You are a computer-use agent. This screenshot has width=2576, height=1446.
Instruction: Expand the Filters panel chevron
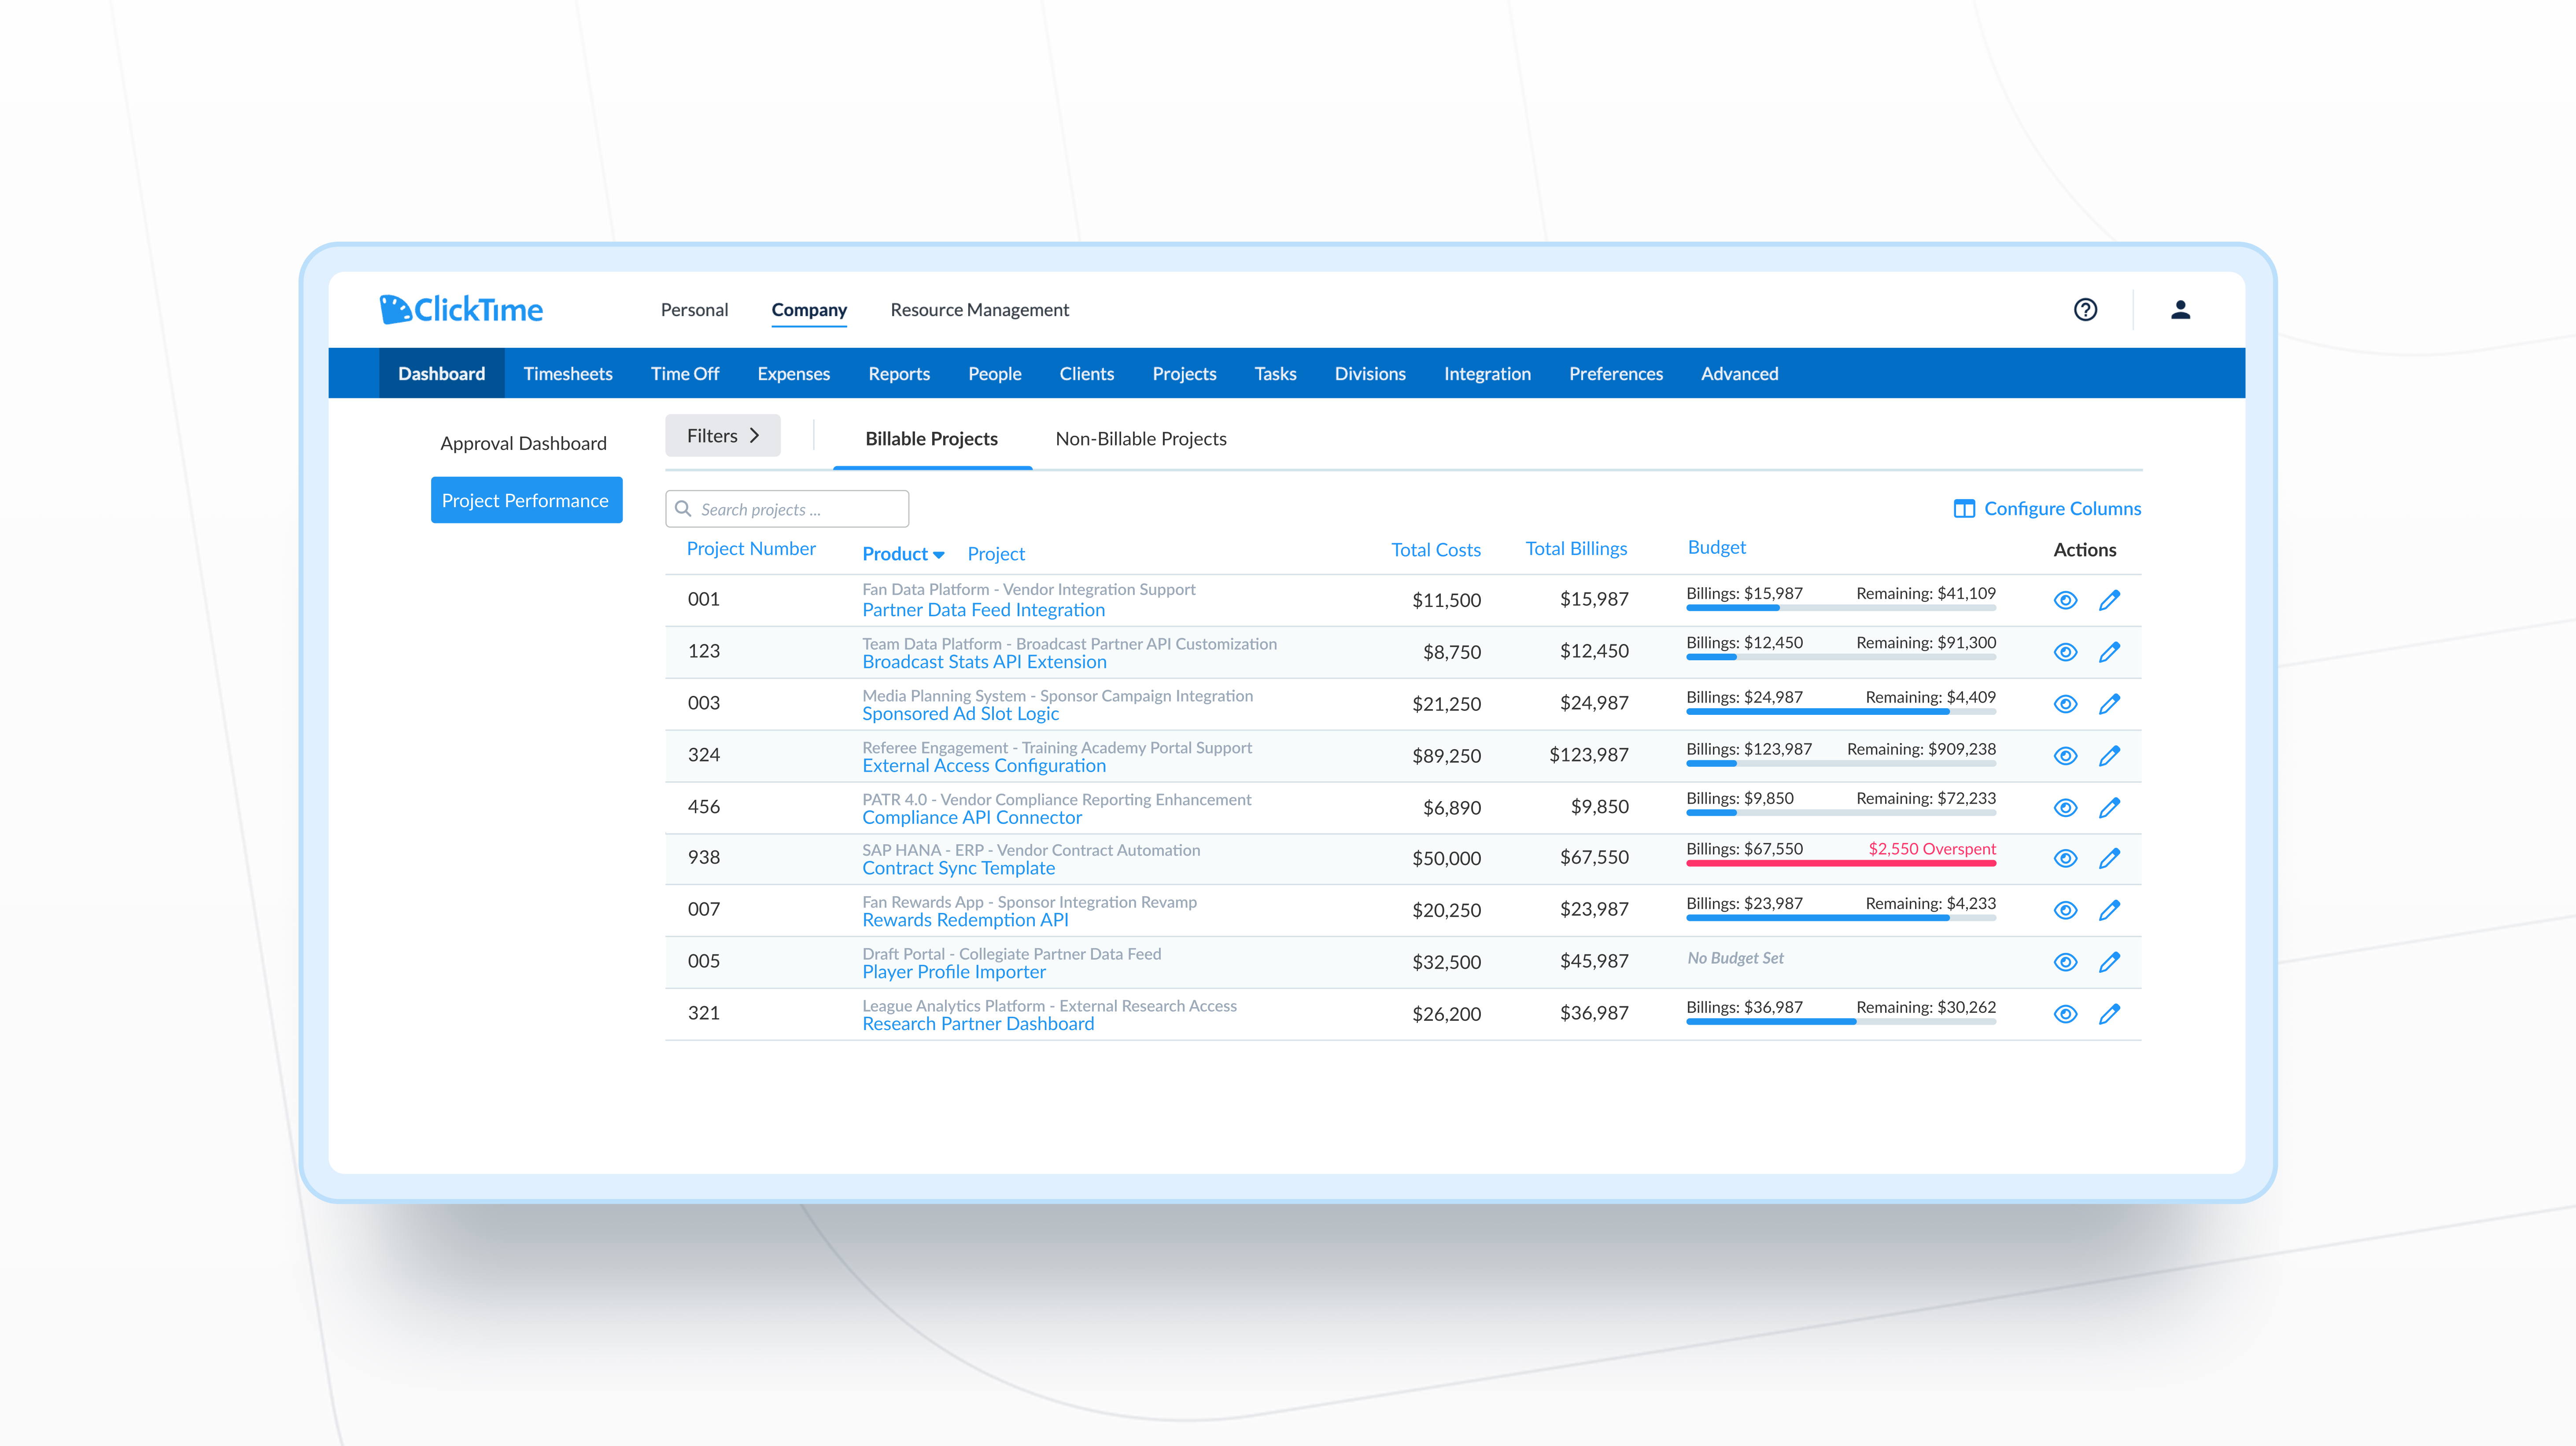tap(755, 436)
